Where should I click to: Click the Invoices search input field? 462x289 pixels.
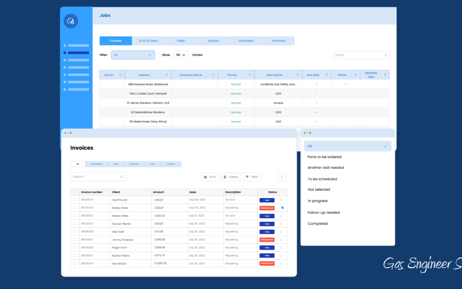click(95, 177)
